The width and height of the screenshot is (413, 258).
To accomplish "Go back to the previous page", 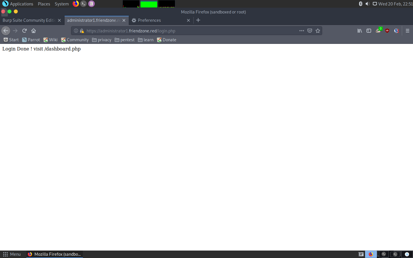I will [x=6, y=31].
